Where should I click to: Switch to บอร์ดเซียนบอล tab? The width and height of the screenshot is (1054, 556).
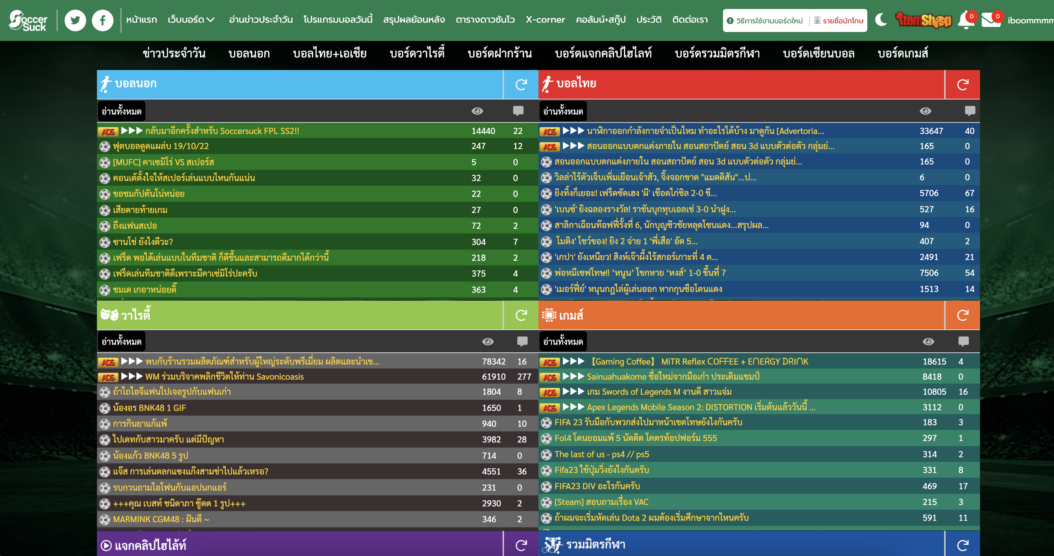click(819, 53)
